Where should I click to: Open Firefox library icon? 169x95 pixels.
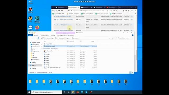click(126, 11)
